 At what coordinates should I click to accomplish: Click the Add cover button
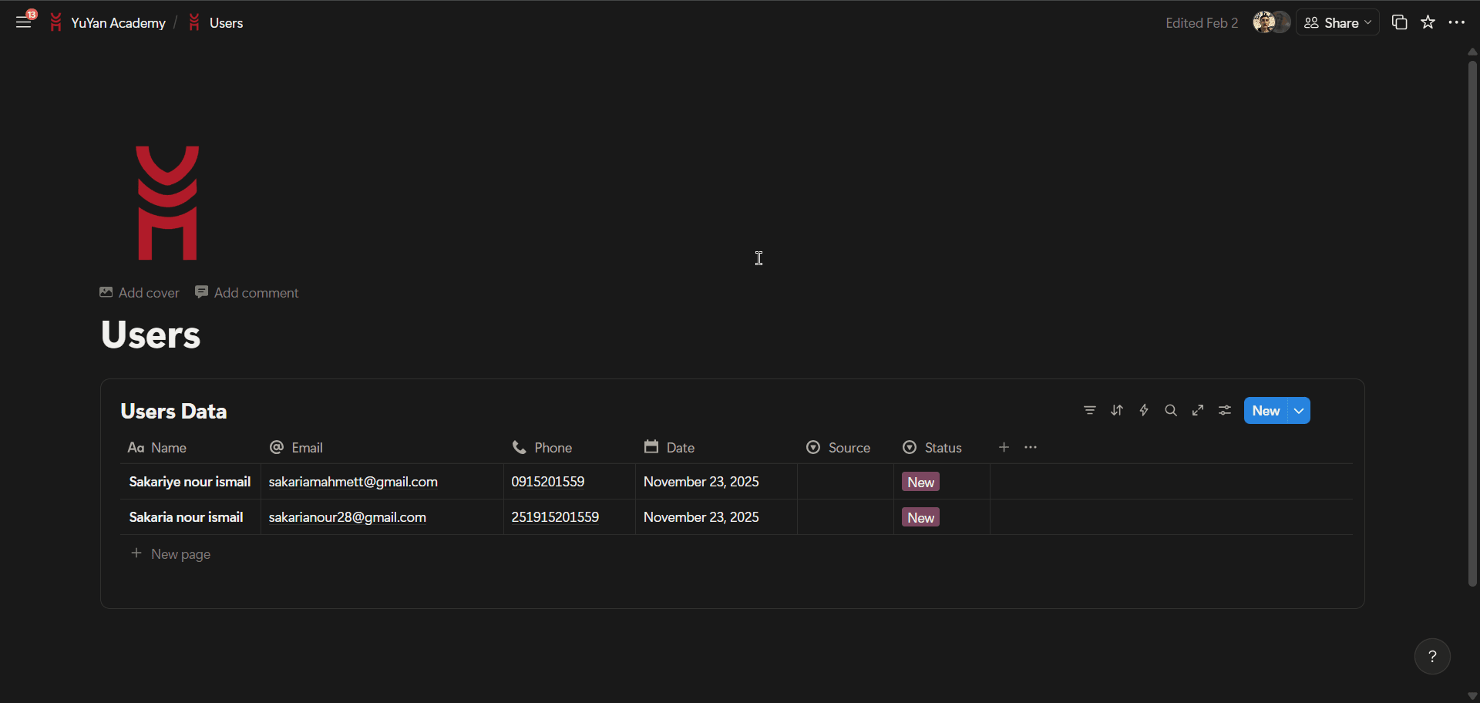click(140, 293)
